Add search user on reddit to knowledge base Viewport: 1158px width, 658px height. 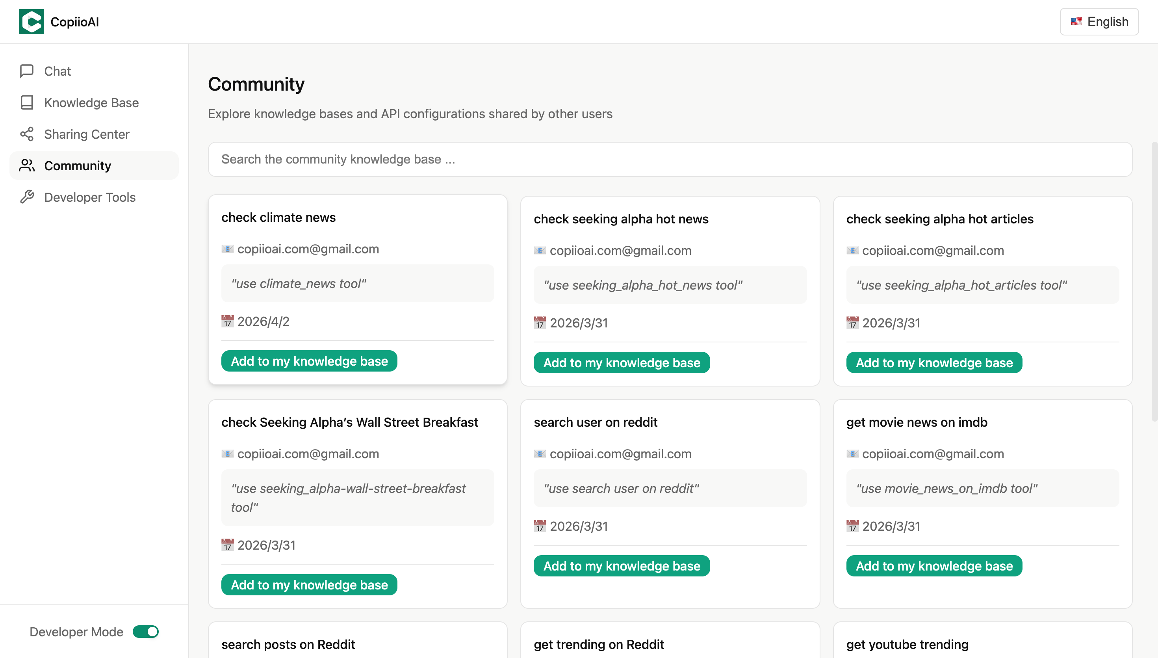pyautogui.click(x=621, y=566)
